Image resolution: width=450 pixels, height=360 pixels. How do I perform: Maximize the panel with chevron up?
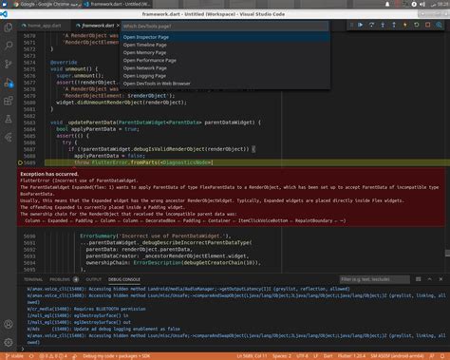click(429, 279)
